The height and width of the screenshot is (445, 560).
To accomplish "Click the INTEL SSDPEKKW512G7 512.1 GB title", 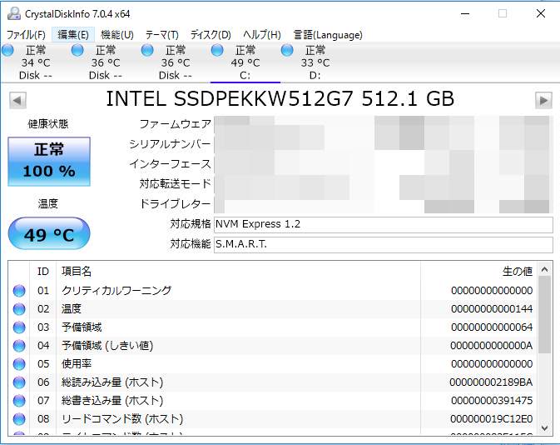I will click(x=280, y=99).
